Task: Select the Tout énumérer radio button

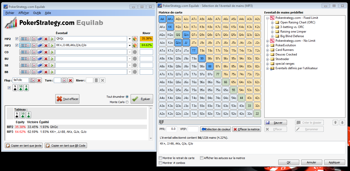Action: coord(127,97)
